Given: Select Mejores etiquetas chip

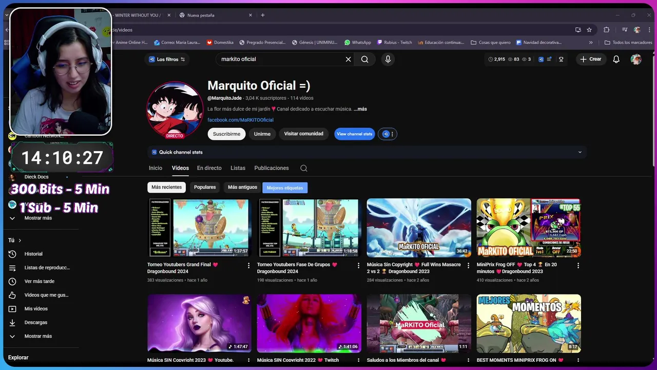Looking at the screenshot, I should 285,188.
